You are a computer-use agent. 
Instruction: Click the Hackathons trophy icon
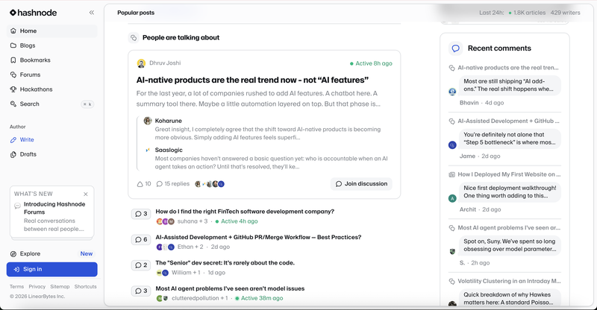[13, 89]
